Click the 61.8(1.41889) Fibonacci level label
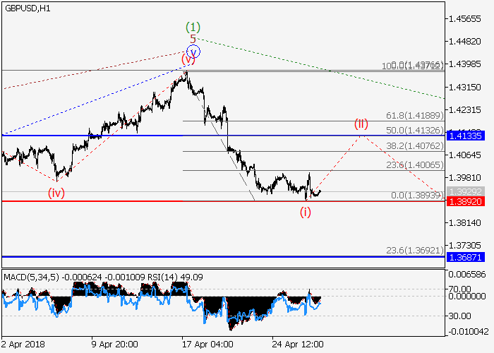 click(x=415, y=116)
